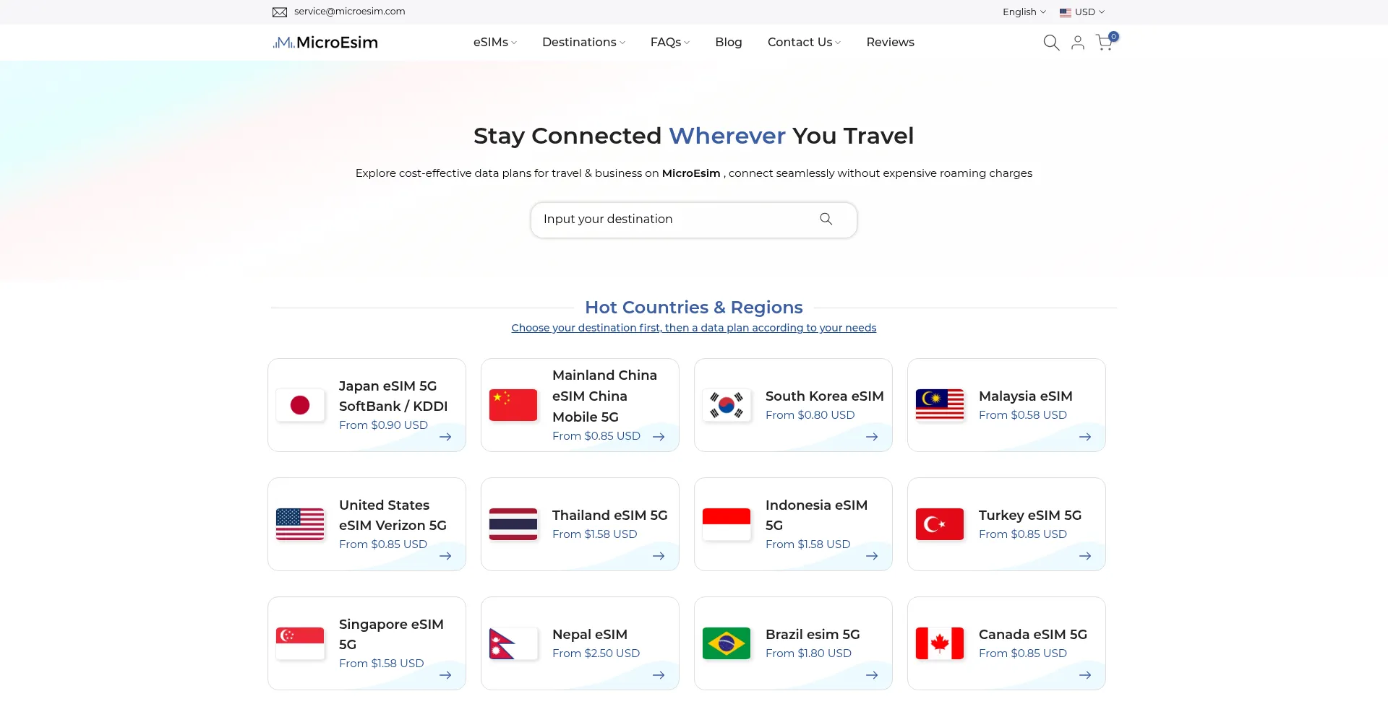Open the Reviews page
The height and width of the screenshot is (717, 1388).
click(890, 43)
